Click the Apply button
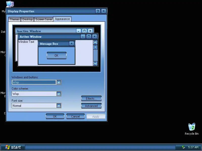 pos(96,116)
